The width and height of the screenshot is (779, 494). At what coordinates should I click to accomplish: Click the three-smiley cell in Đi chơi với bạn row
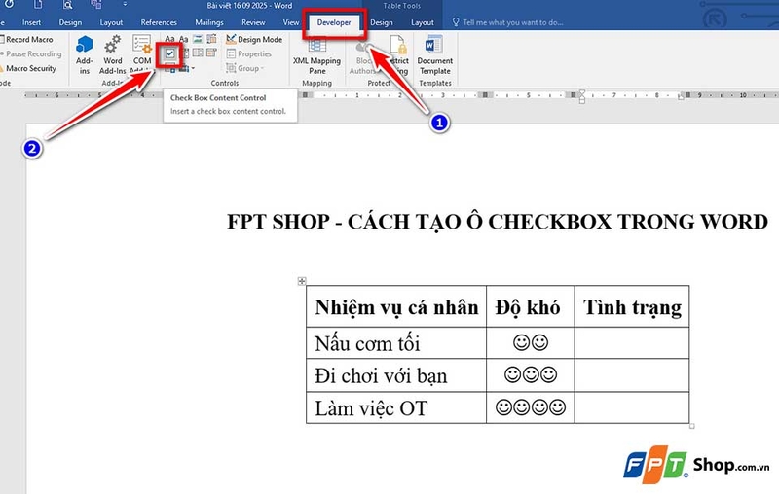coord(530,375)
